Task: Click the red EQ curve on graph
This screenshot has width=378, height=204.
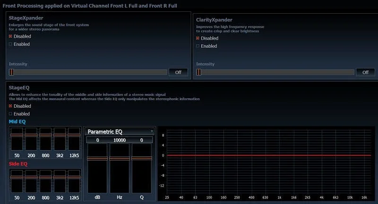Action: coord(269,155)
